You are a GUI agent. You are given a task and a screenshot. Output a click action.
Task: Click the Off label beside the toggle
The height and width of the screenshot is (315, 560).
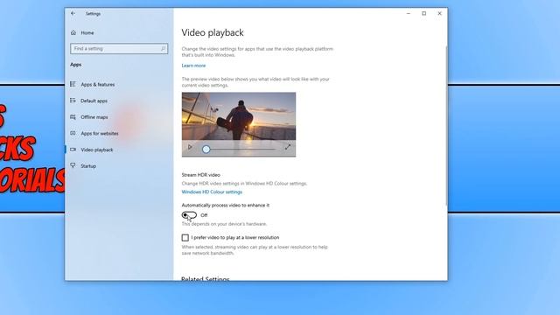click(x=204, y=215)
